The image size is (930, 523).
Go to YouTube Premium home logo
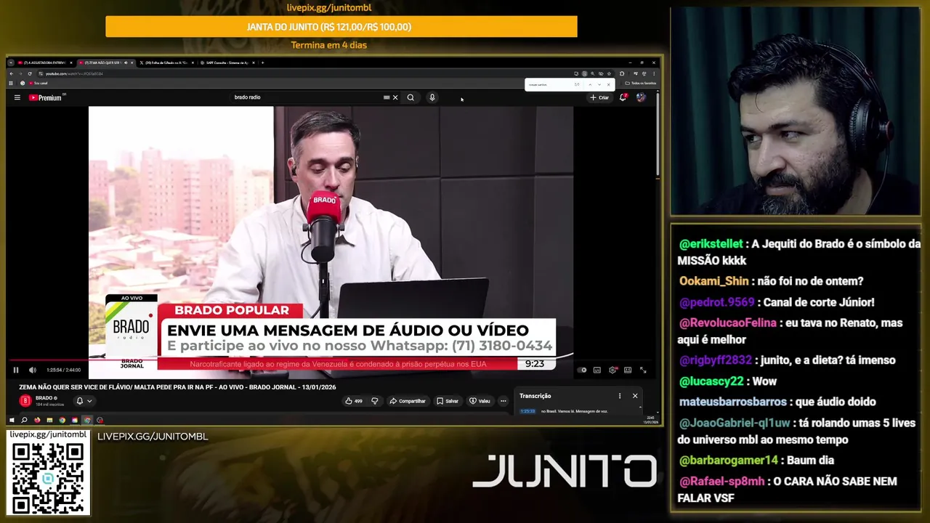click(46, 97)
